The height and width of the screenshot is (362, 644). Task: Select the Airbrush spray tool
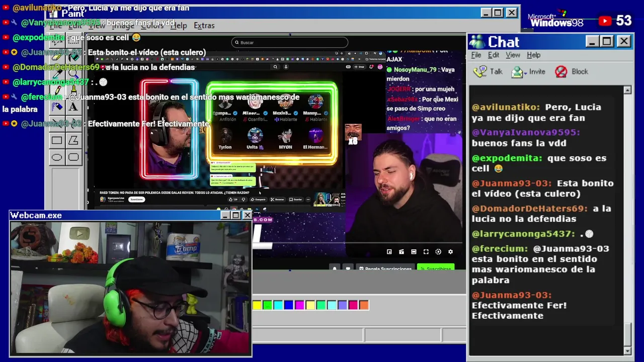[57, 107]
